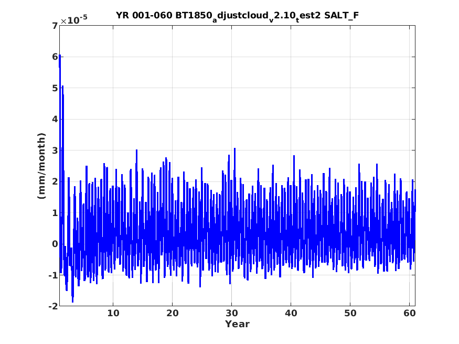Click the y-axis tick label 5
This screenshot has width=459, height=344.
click(x=55, y=88)
